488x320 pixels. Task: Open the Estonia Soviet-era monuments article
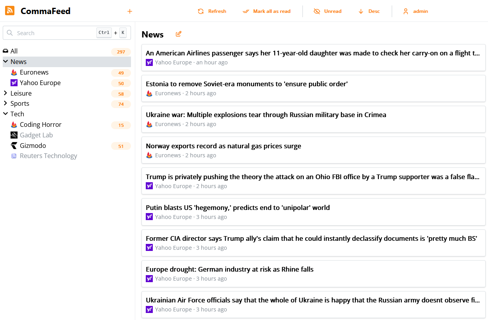point(246,84)
